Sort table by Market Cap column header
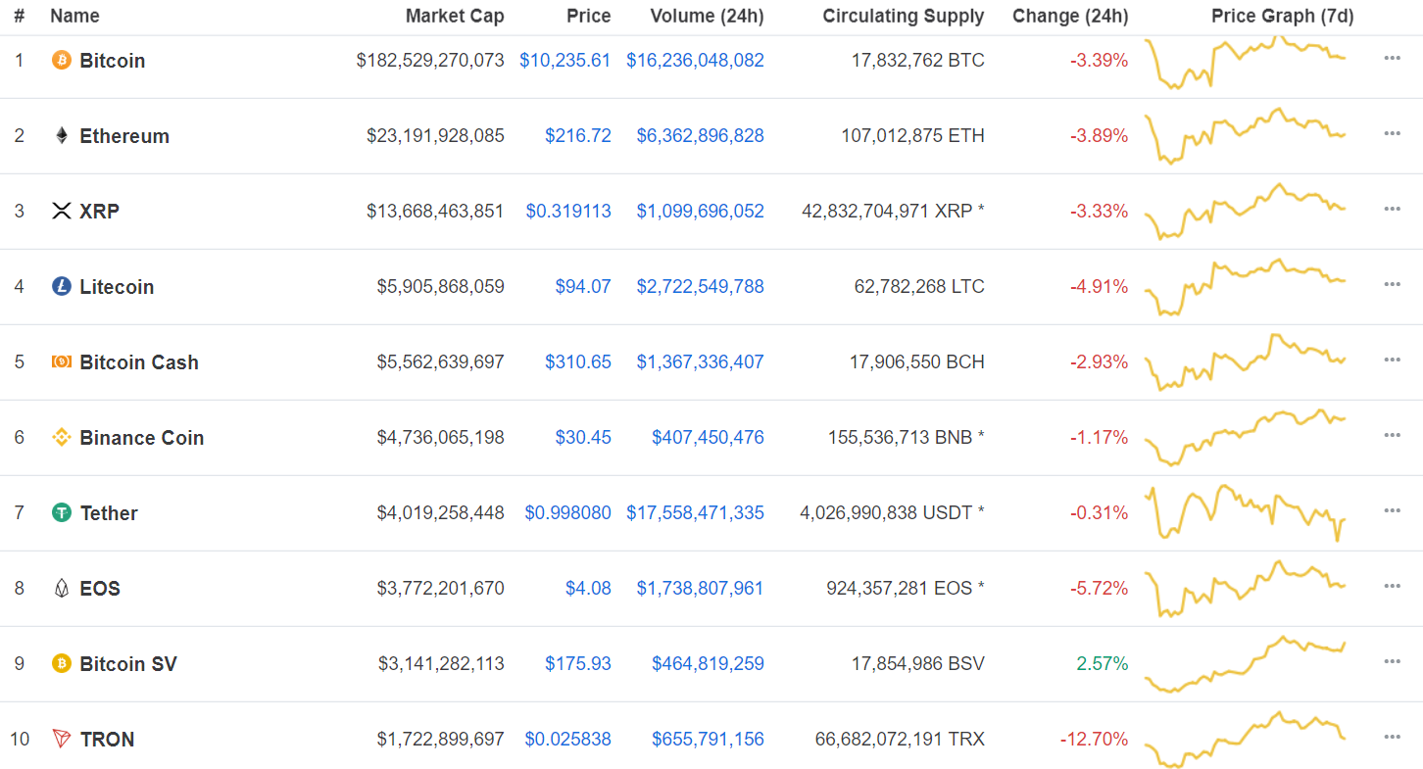The image size is (1423, 769). (455, 16)
